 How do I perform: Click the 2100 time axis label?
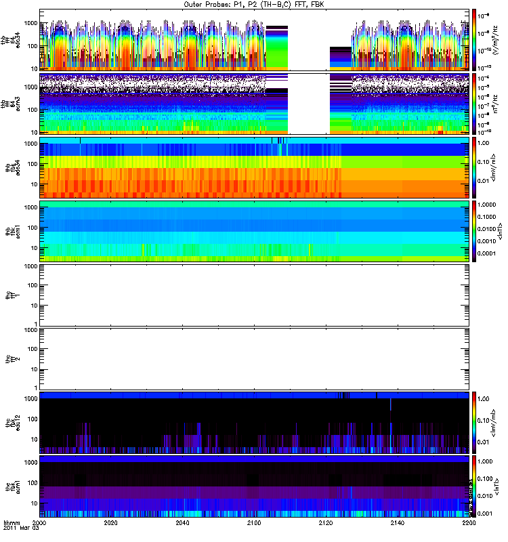pyautogui.click(x=254, y=522)
